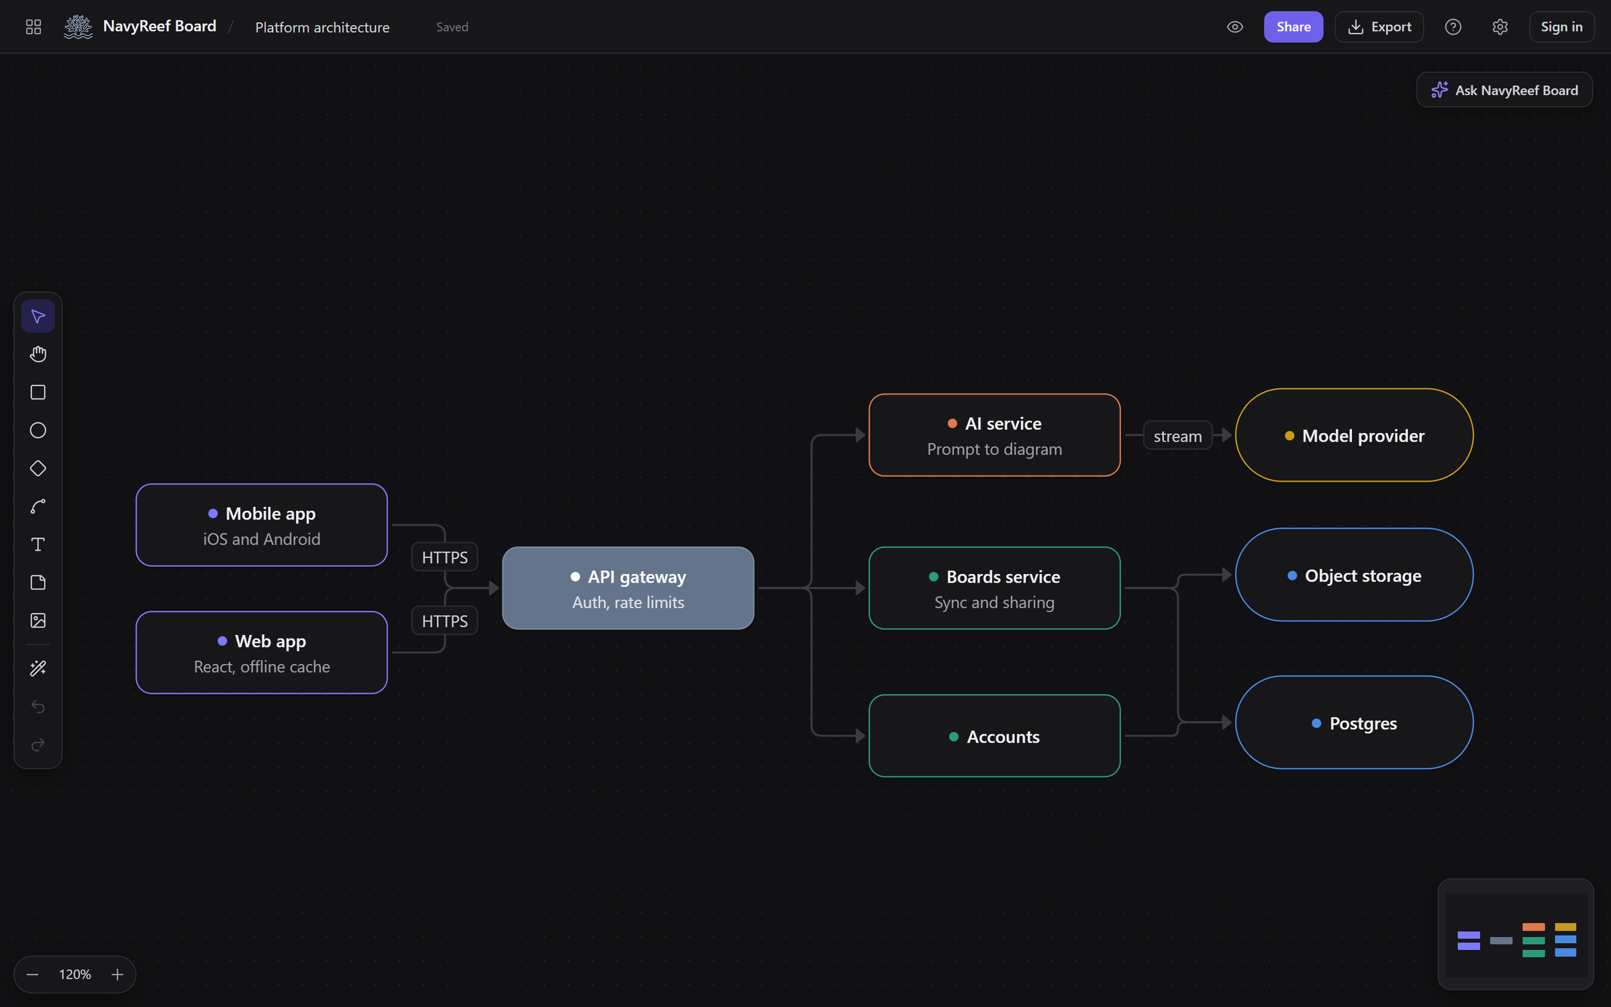The image size is (1611, 1007).
Task: Zoom out with the minus button
Action: [32, 974]
